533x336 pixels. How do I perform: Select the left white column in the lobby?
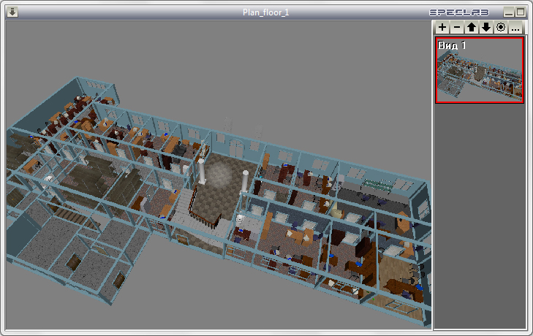[x=202, y=171]
